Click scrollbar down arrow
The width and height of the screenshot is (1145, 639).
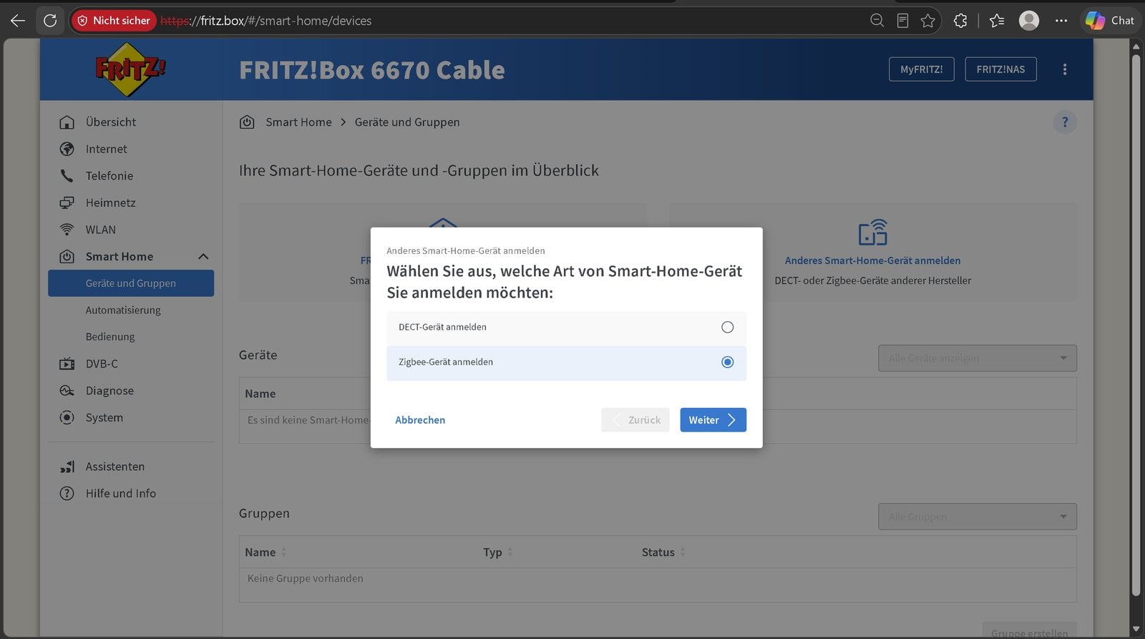click(1136, 630)
